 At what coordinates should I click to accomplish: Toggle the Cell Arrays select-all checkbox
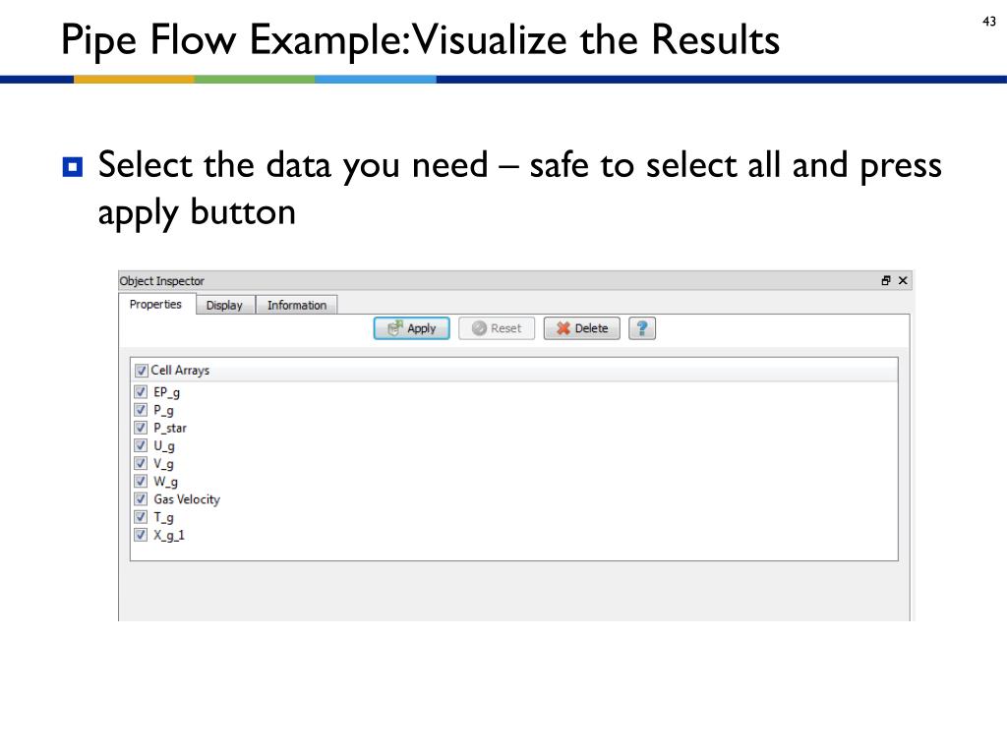tap(142, 371)
